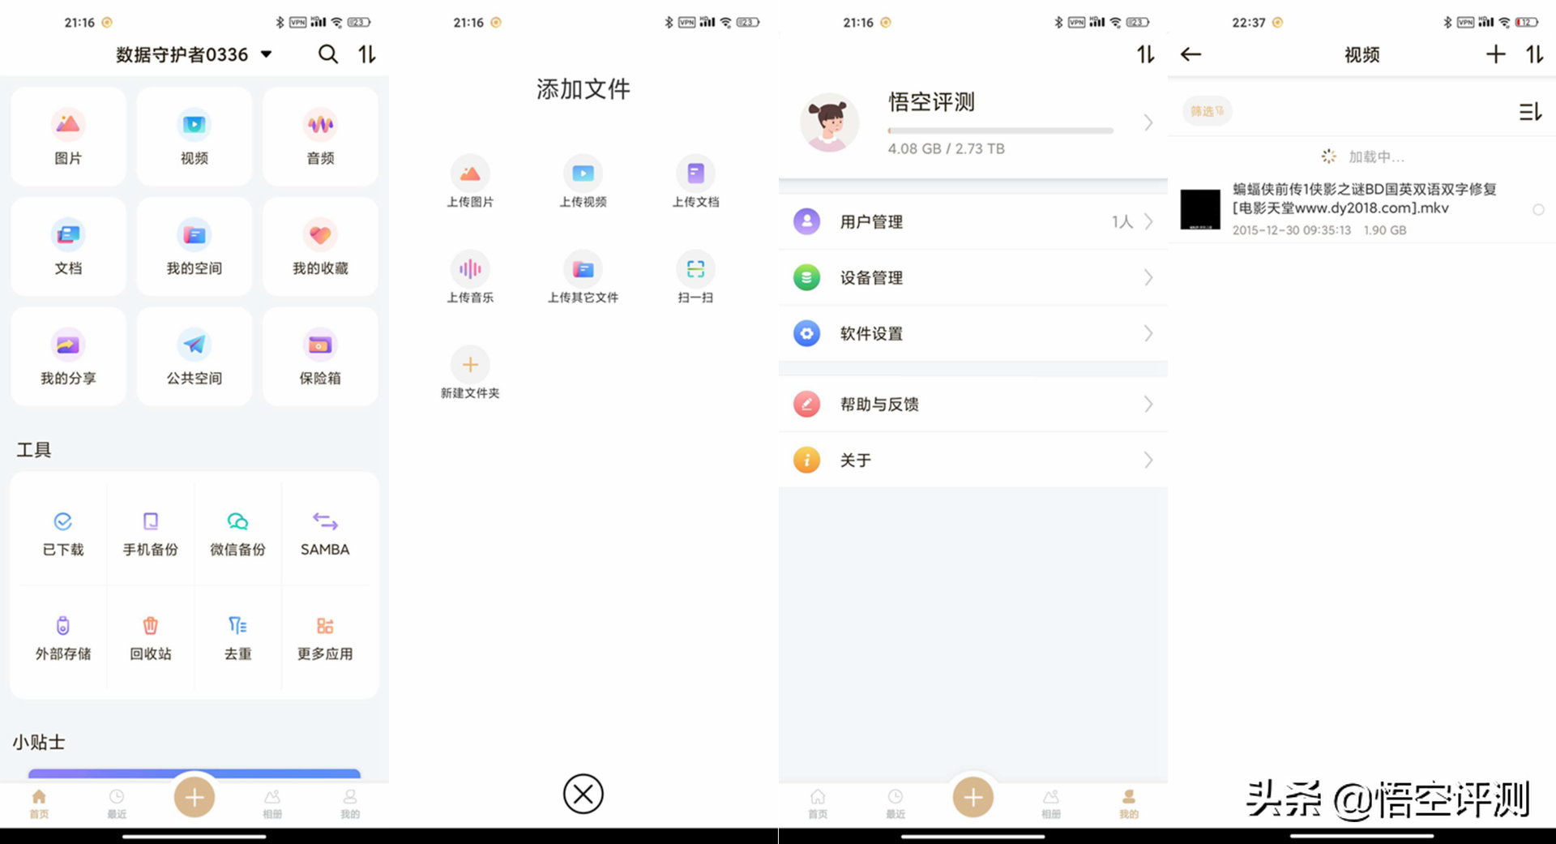Image resolution: width=1556 pixels, height=844 pixels.
Task: Open the 外部存储 tool
Action: pyautogui.click(x=63, y=639)
